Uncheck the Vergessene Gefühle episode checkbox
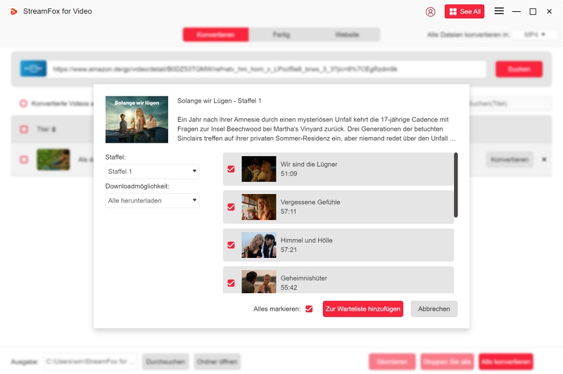This screenshot has width=563, height=374. tap(231, 207)
